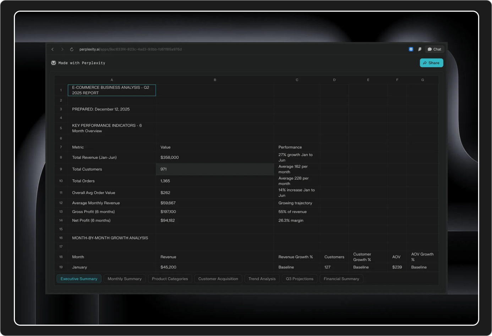
Task: Select column B header
Action: pos(215,80)
